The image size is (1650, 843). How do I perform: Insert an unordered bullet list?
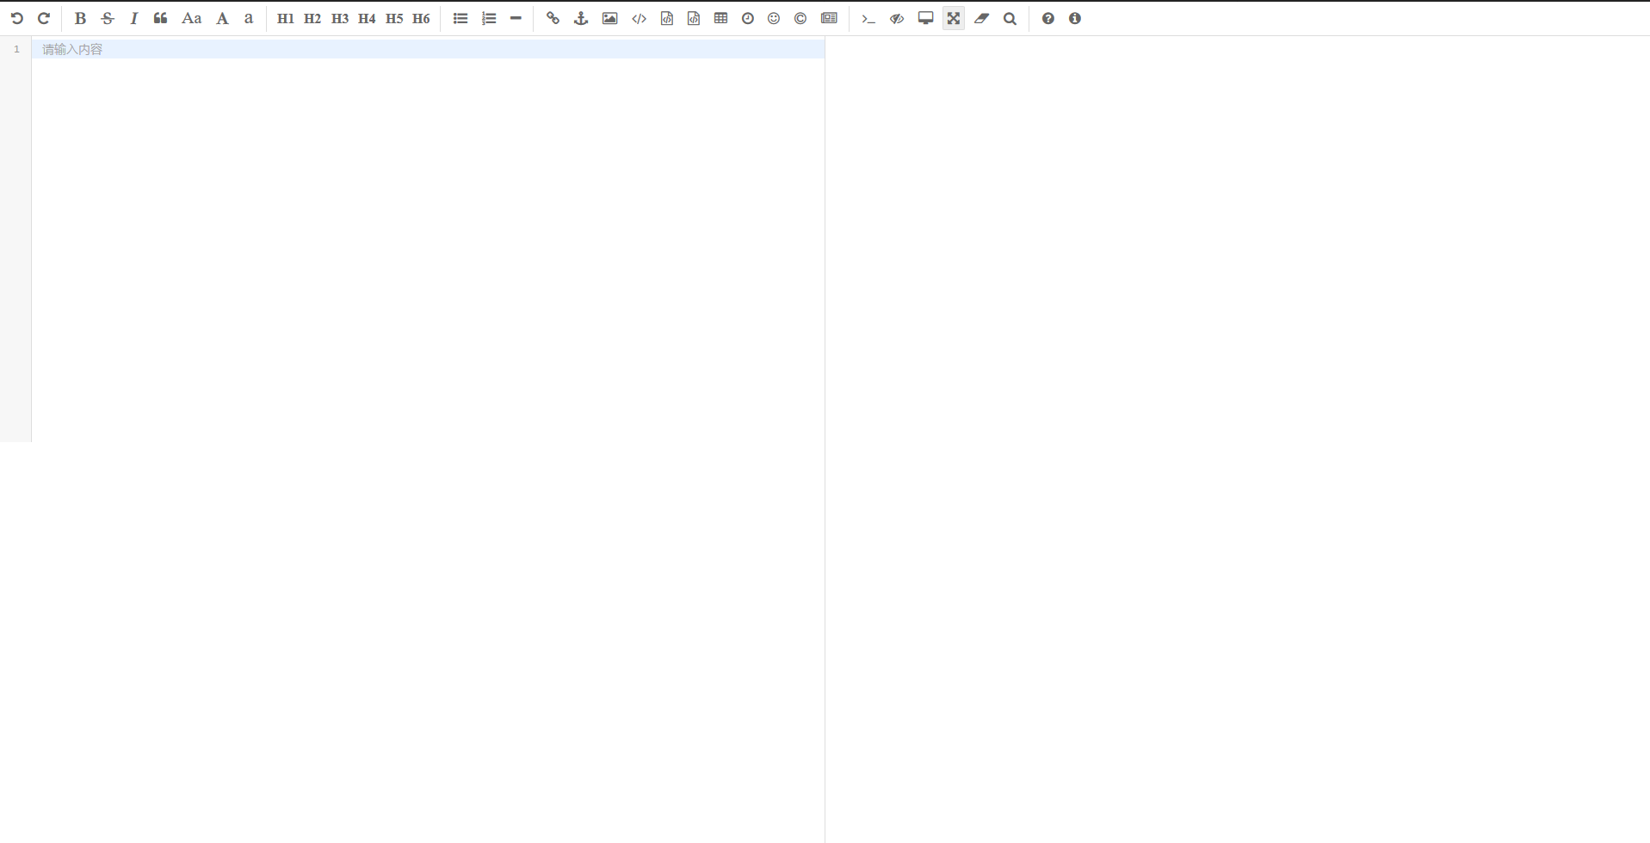[x=460, y=18]
